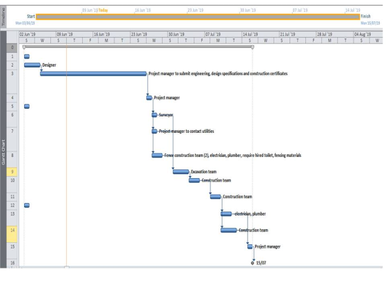Screen dimensions: 386x289
Task: Click the electrician, plumber task bar in row 13
Action: pos(226,214)
